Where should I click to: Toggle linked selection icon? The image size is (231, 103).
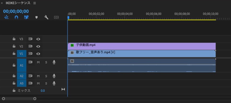[26, 17]
